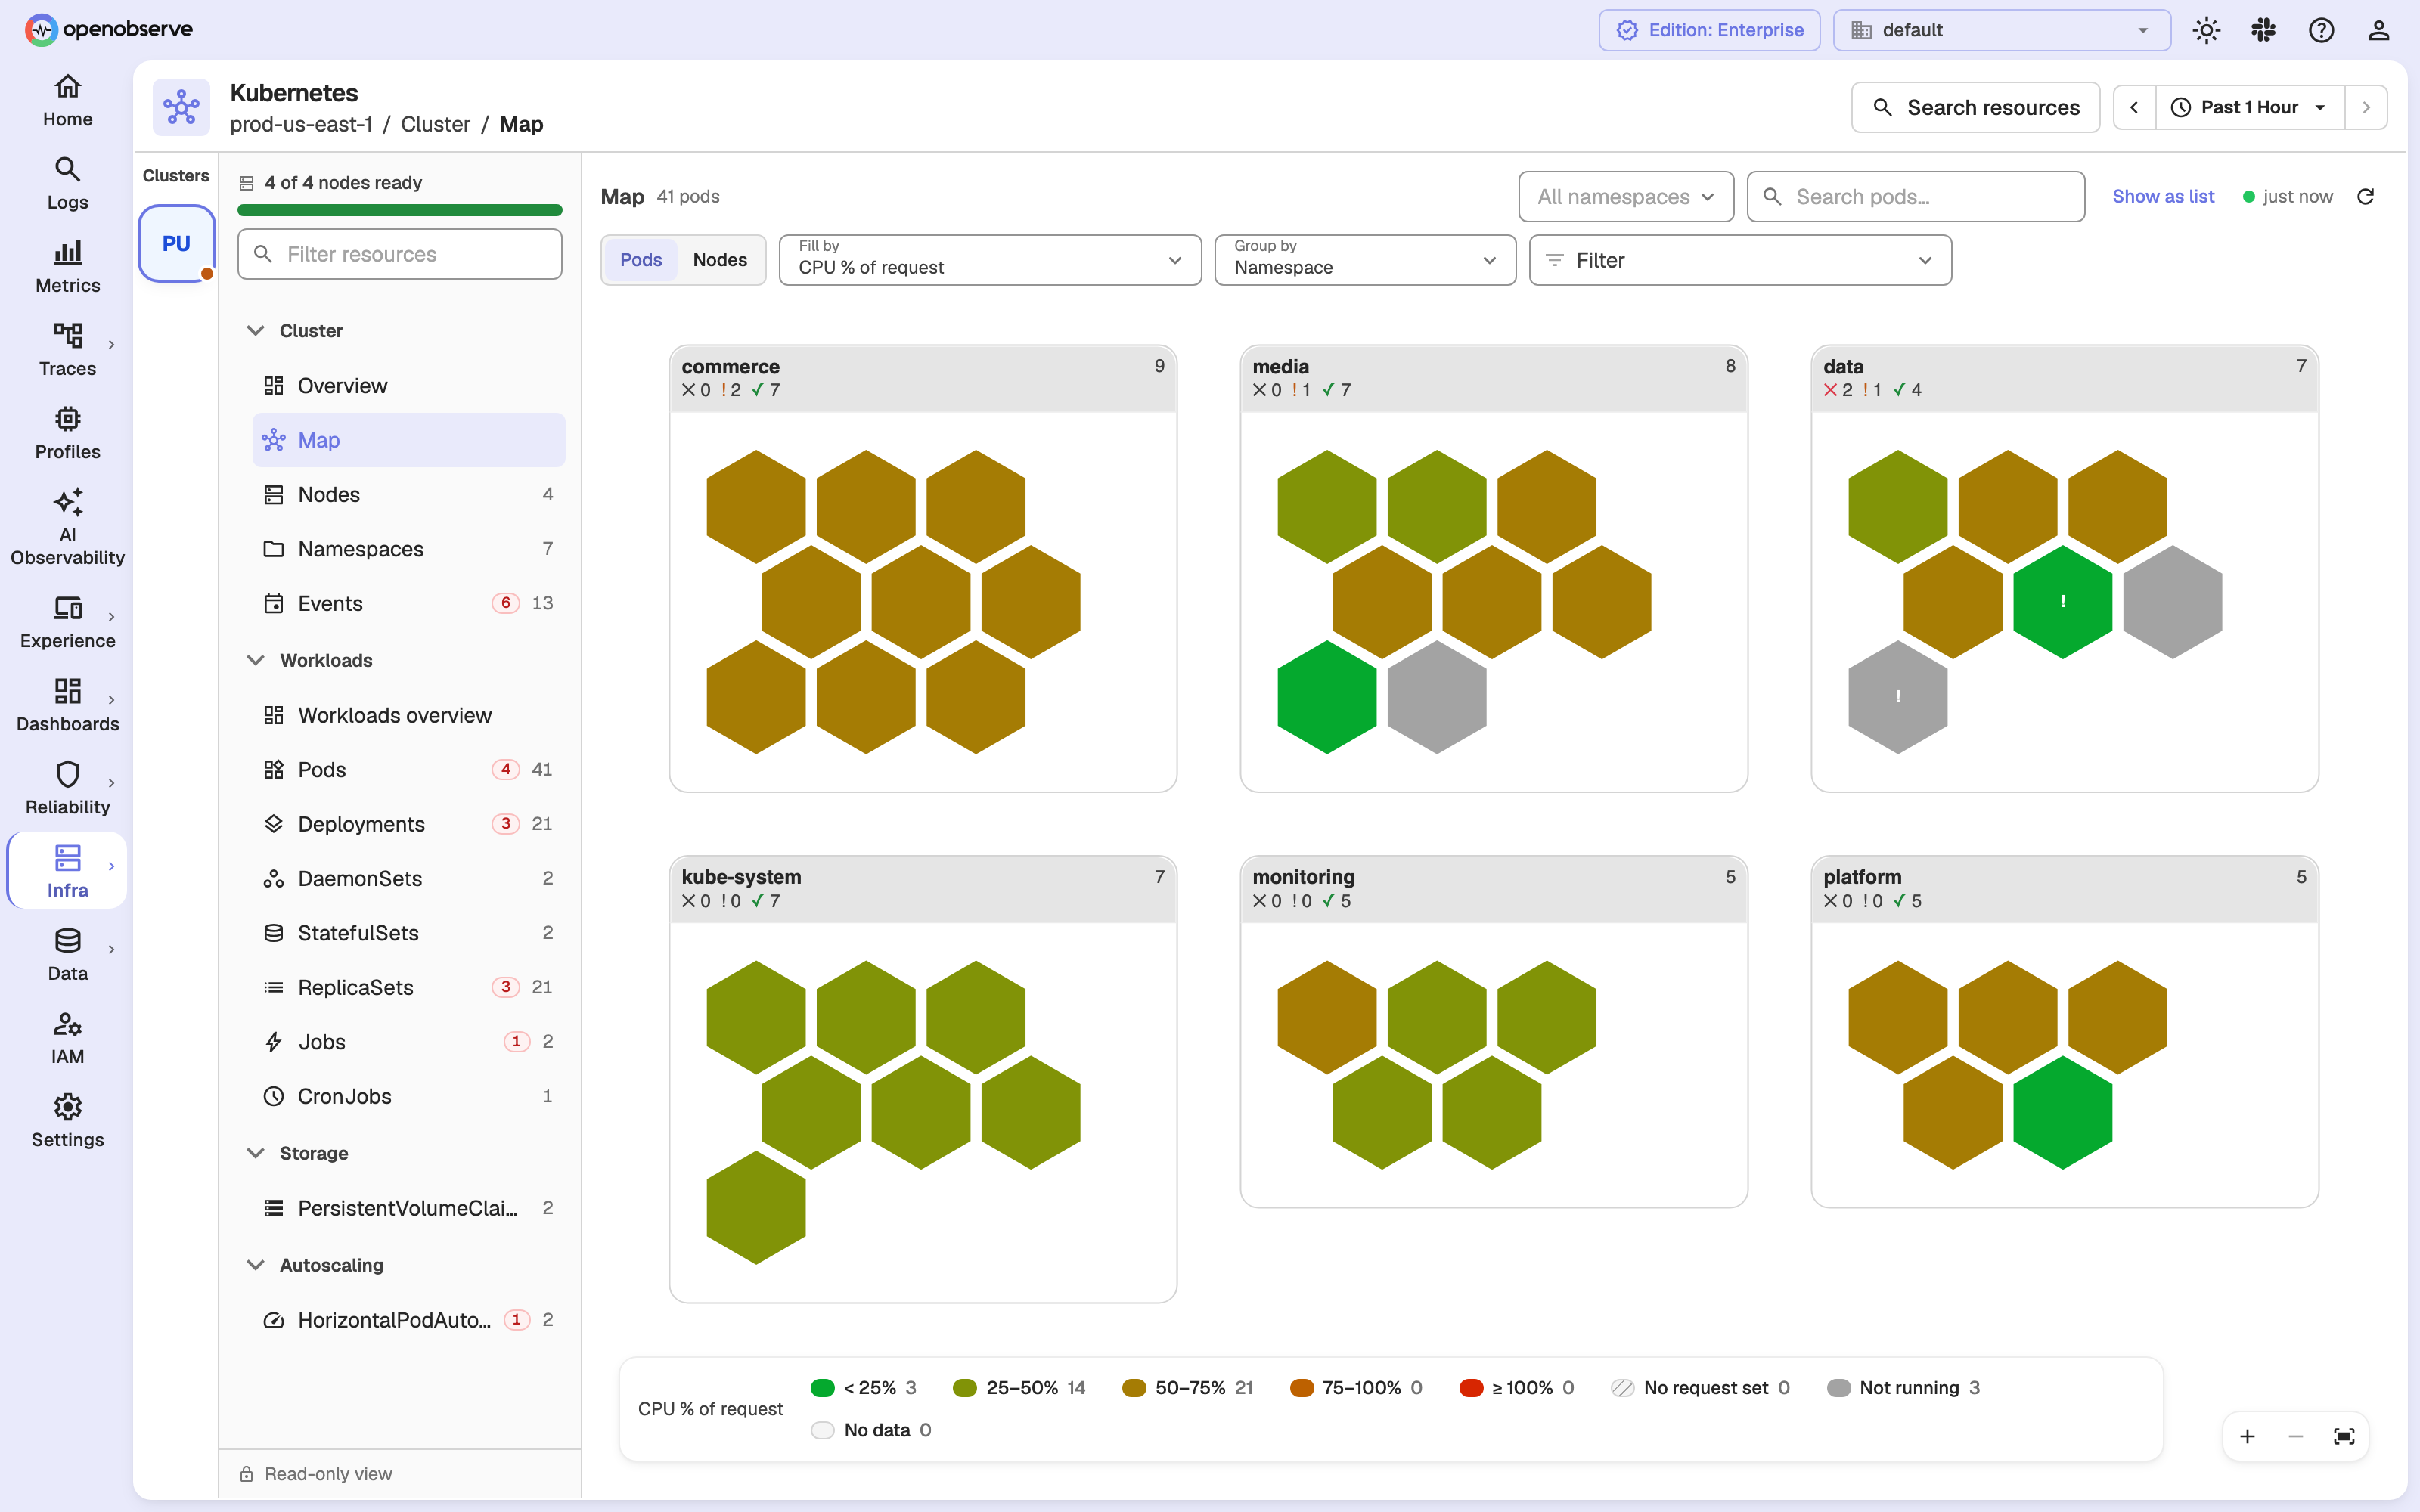Toggle the 50–75% legend swatch
Screen dimensions: 2420x1512
click(1134, 1388)
